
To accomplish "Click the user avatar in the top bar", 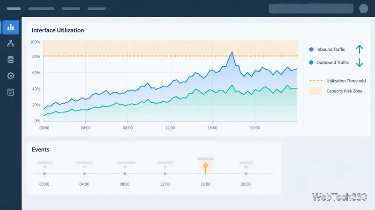I will click(x=363, y=8).
